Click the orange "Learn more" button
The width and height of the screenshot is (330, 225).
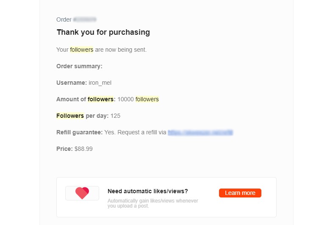click(x=240, y=193)
